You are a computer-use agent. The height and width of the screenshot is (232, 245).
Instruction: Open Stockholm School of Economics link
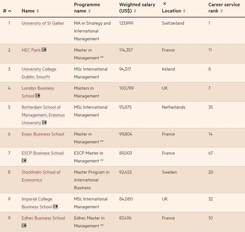coord(41,176)
